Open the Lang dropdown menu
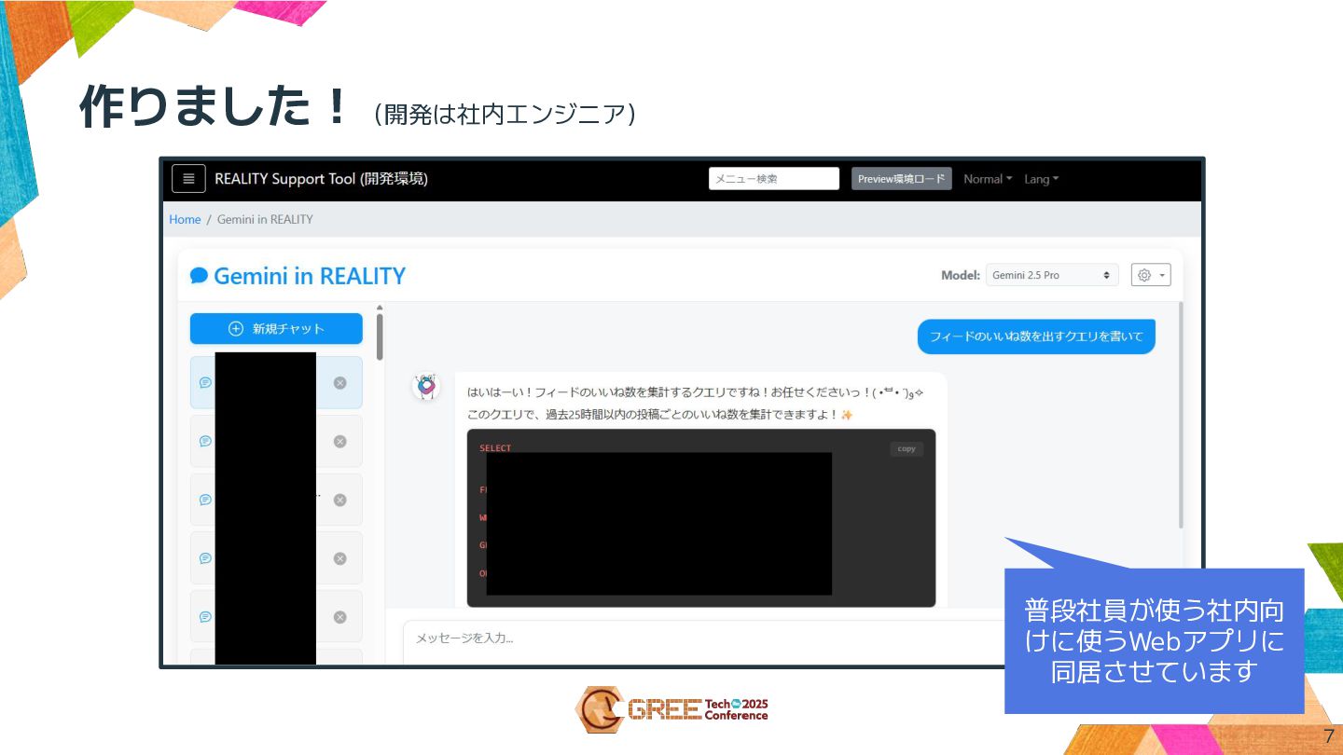The width and height of the screenshot is (1343, 755). click(x=1042, y=179)
